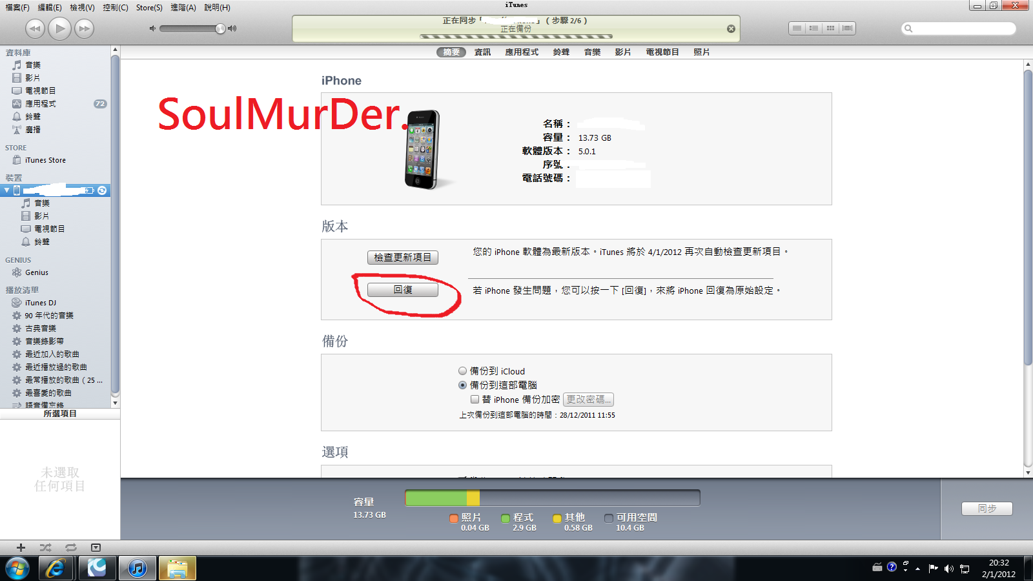Select the 備份到這部電腦 radio option
1033x581 pixels.
pos(462,385)
